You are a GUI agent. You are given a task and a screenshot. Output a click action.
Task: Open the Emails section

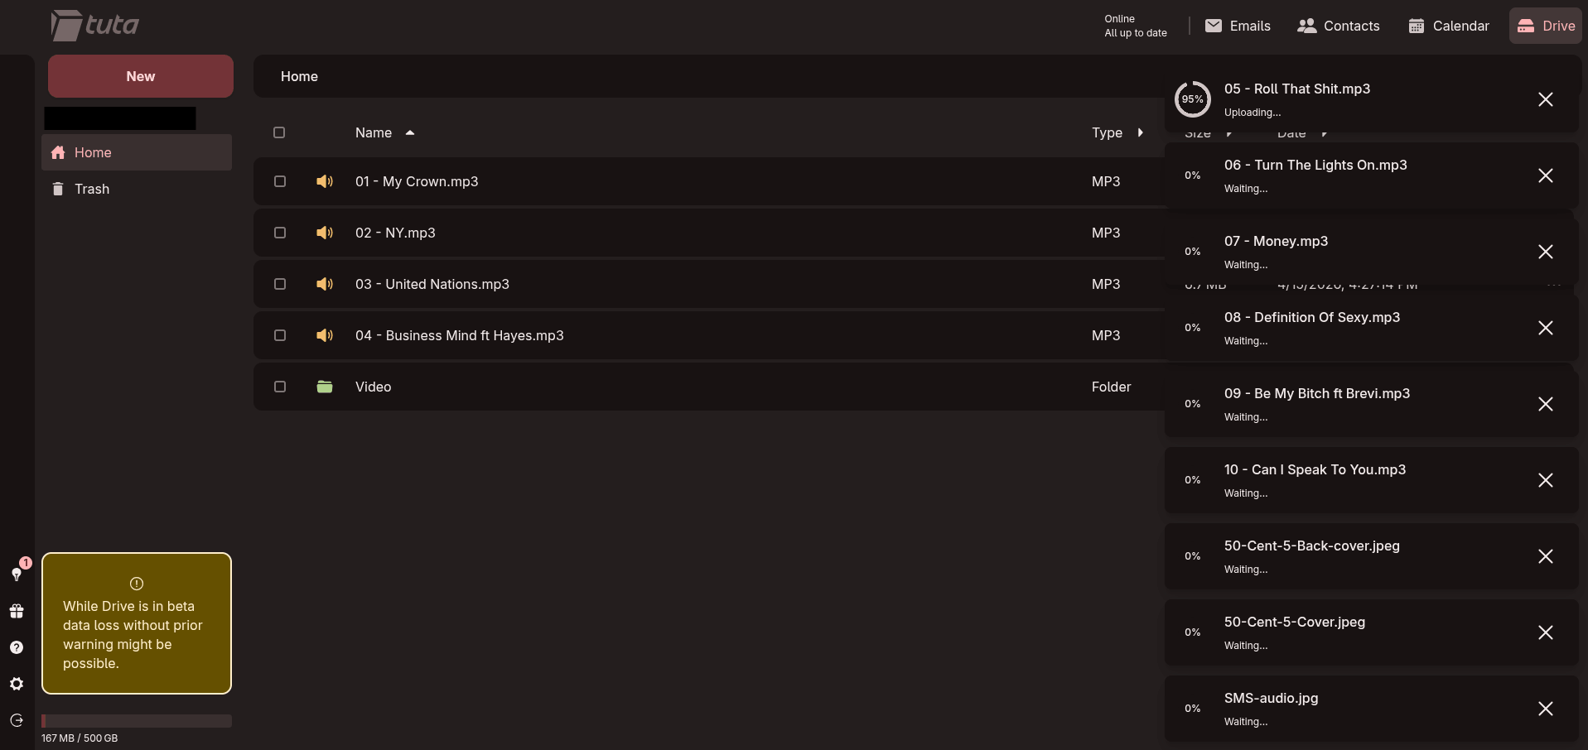pos(1238,26)
